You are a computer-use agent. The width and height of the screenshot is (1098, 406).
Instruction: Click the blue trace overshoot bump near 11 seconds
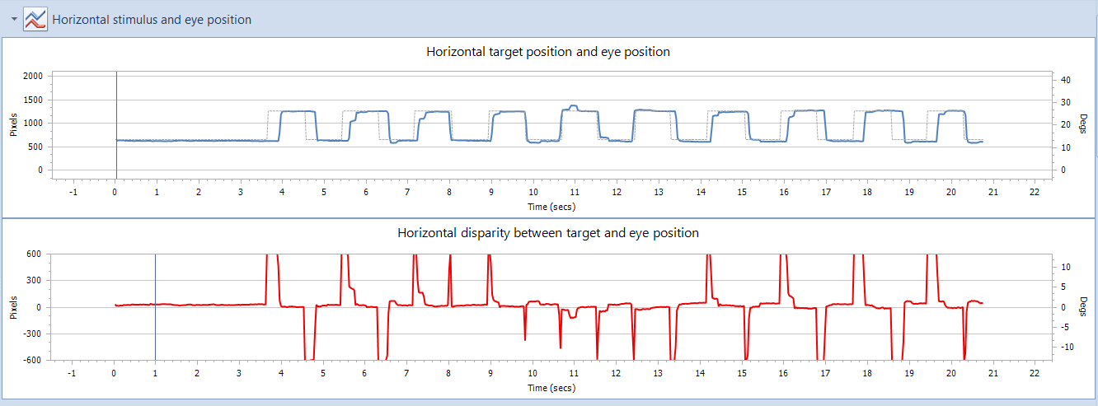pyautogui.click(x=574, y=106)
